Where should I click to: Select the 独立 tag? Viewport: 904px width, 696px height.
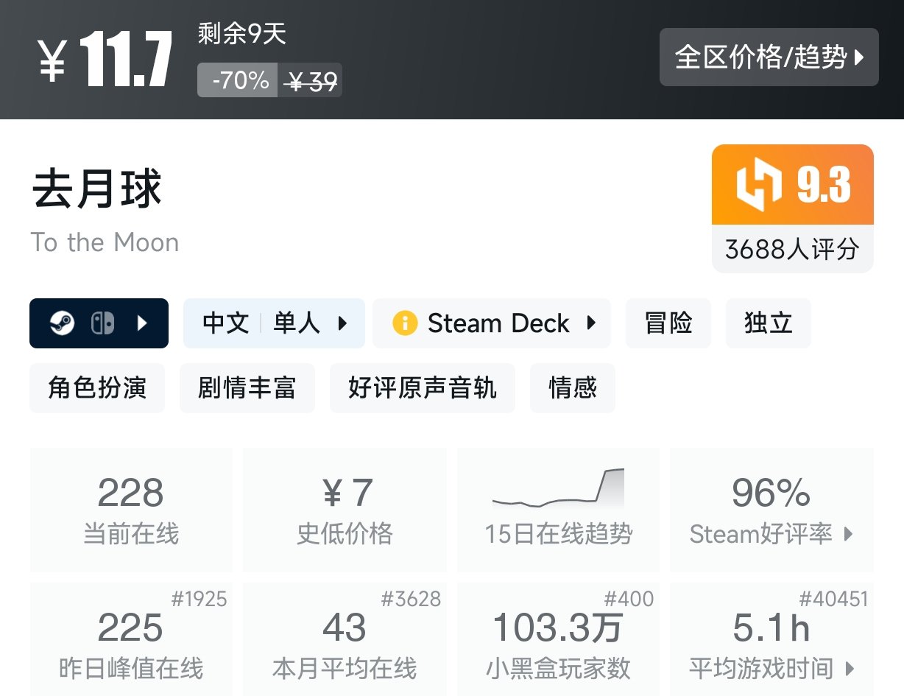click(x=768, y=323)
